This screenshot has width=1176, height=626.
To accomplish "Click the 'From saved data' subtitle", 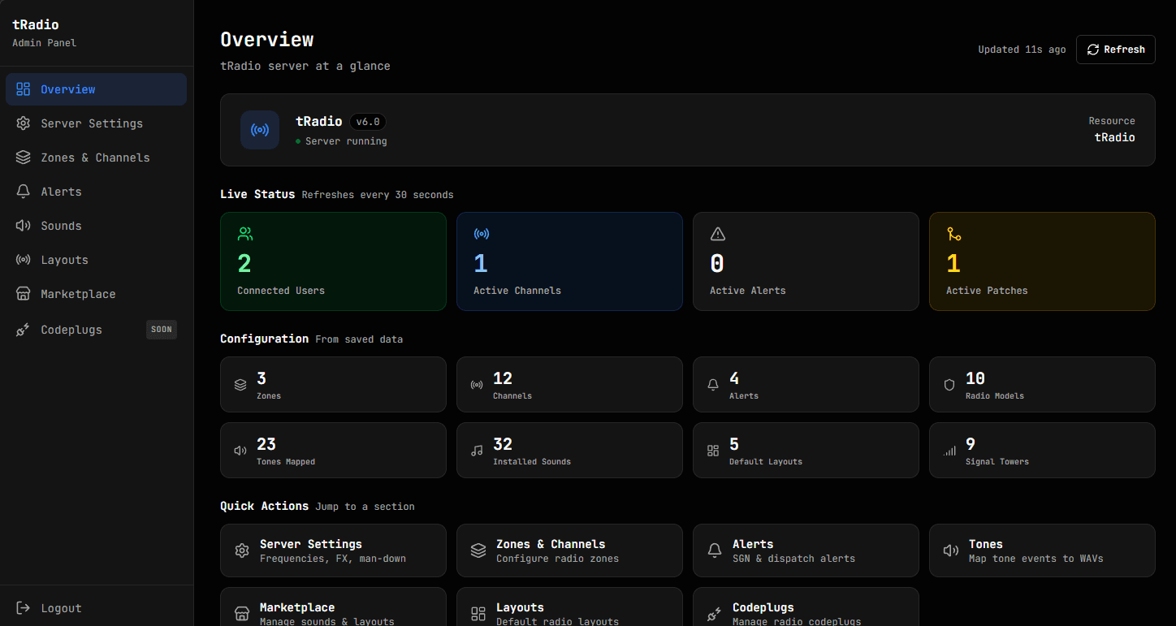I will pyautogui.click(x=359, y=339).
